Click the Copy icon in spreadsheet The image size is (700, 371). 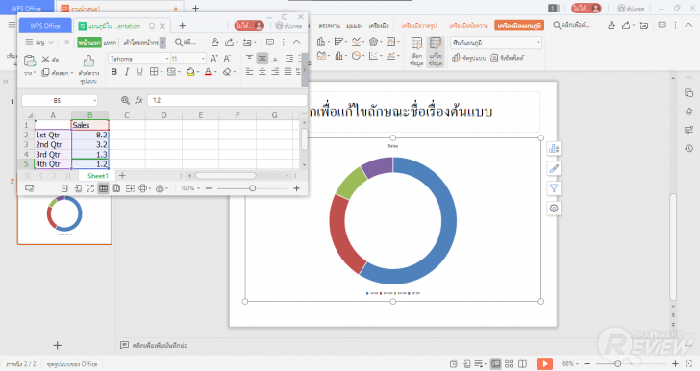coord(45,72)
